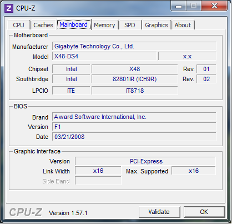
Task: Click the Chipset vendor field Intel
Action: 71,69
